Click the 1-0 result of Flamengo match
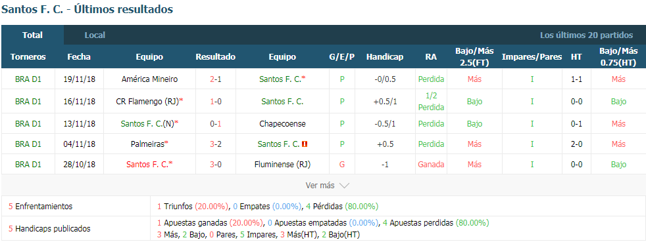The image size is (646, 242). pyautogui.click(x=216, y=102)
